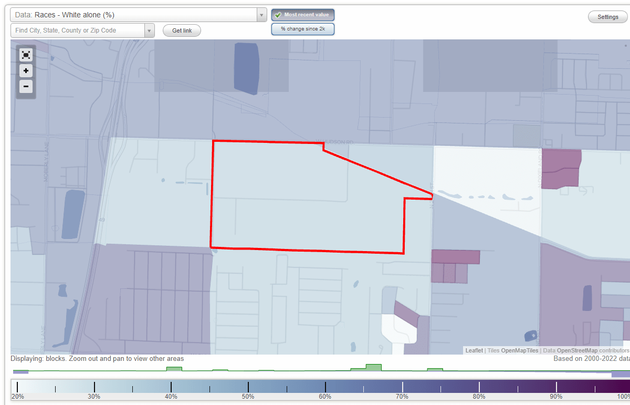Screen dimensions: 630x405
Task: Click the tallest green histogram bar
Action: [374, 367]
